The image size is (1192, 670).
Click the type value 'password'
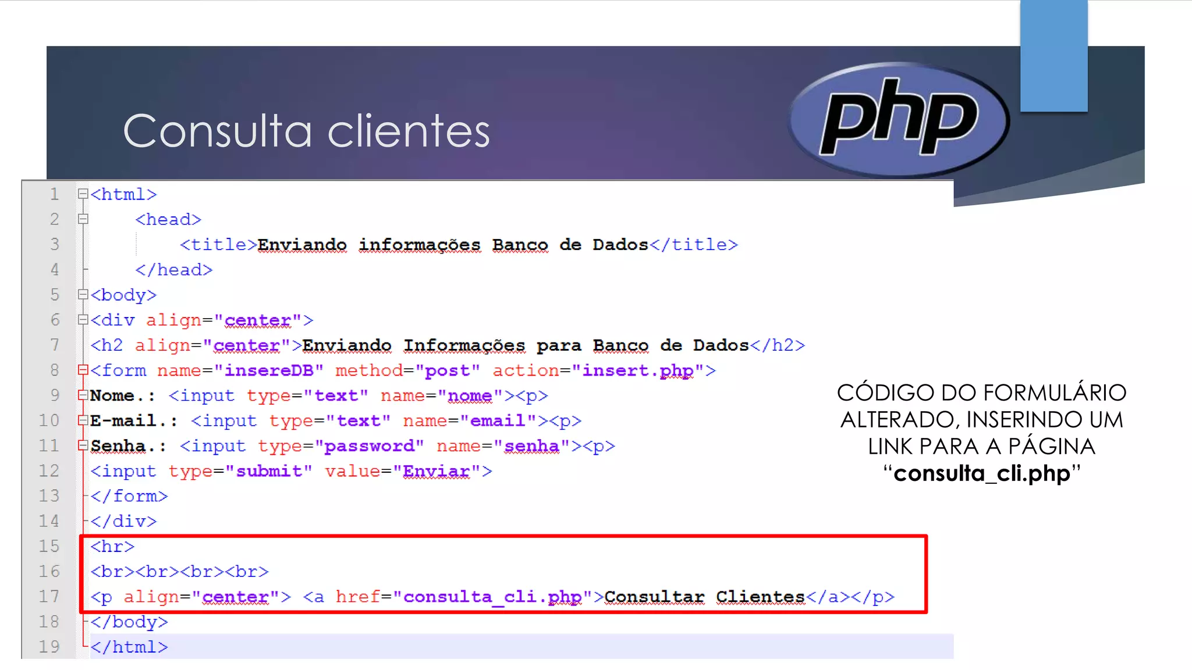369,446
